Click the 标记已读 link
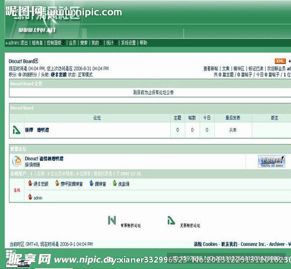The width and height of the screenshot is (291, 269). (256, 69)
